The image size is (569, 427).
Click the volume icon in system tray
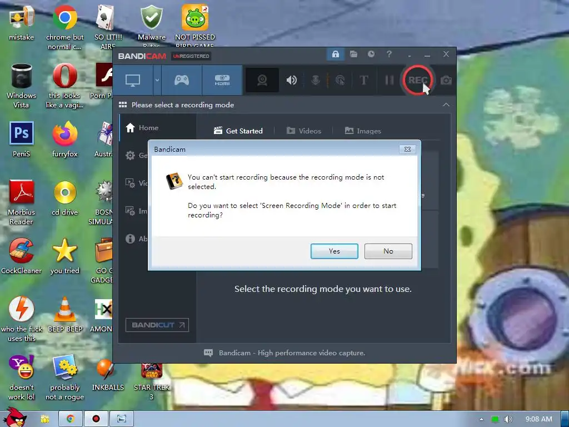(x=508, y=419)
